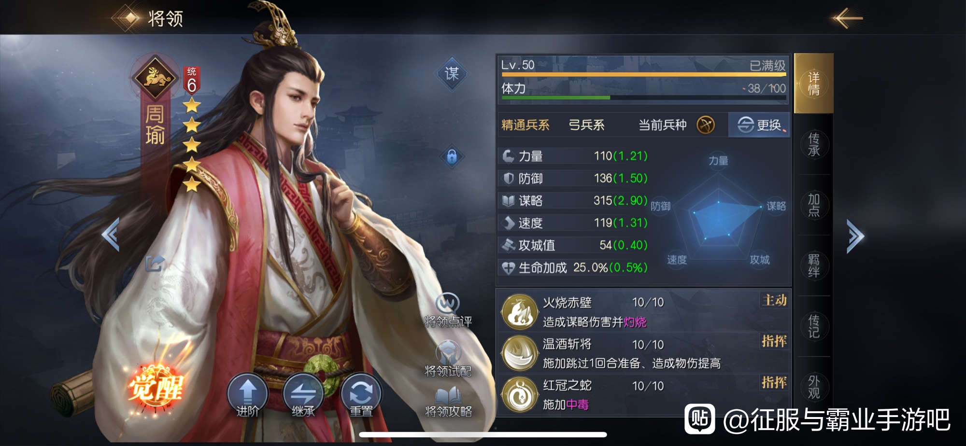This screenshot has height=446, width=966.
Task: Show previous general with left chevron
Action: click(111, 235)
